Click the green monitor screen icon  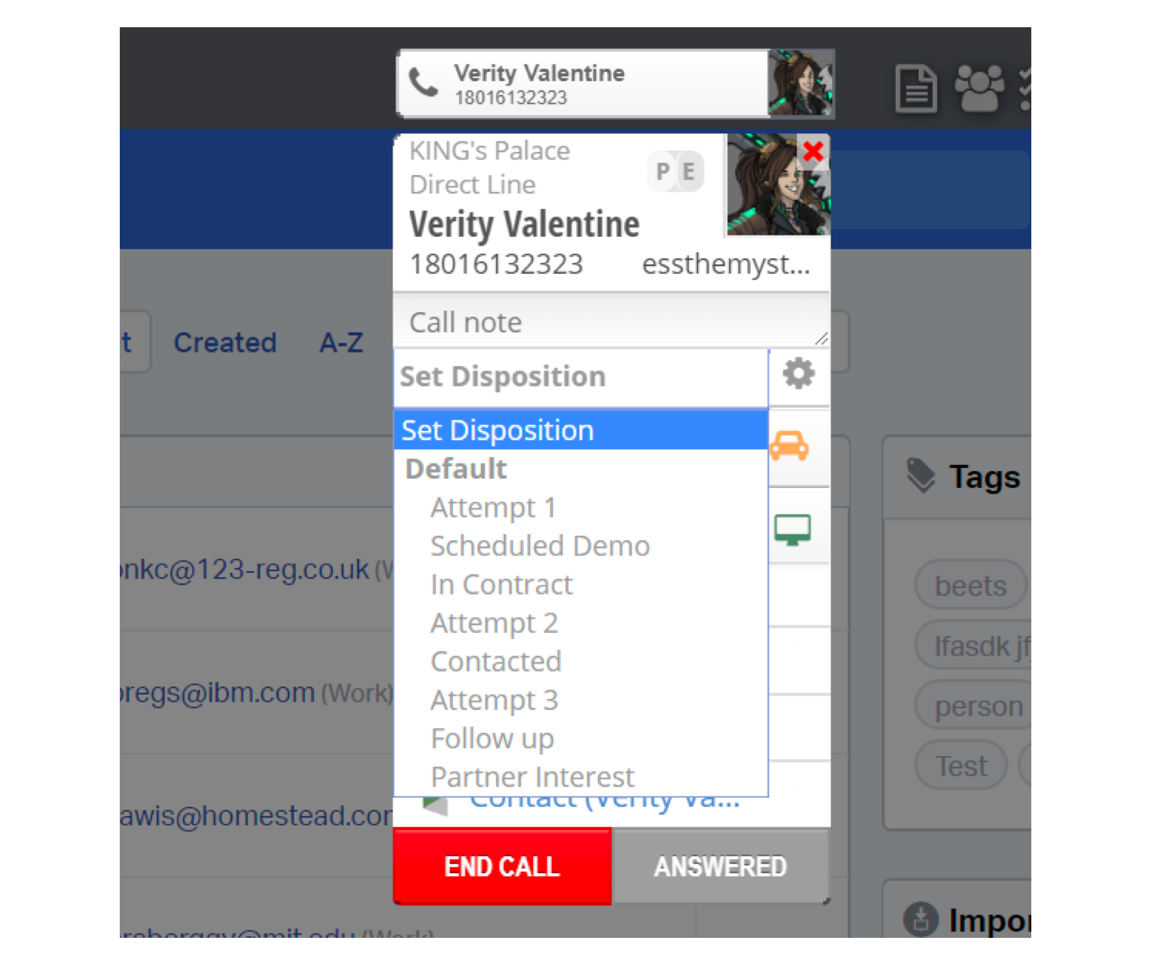point(792,529)
